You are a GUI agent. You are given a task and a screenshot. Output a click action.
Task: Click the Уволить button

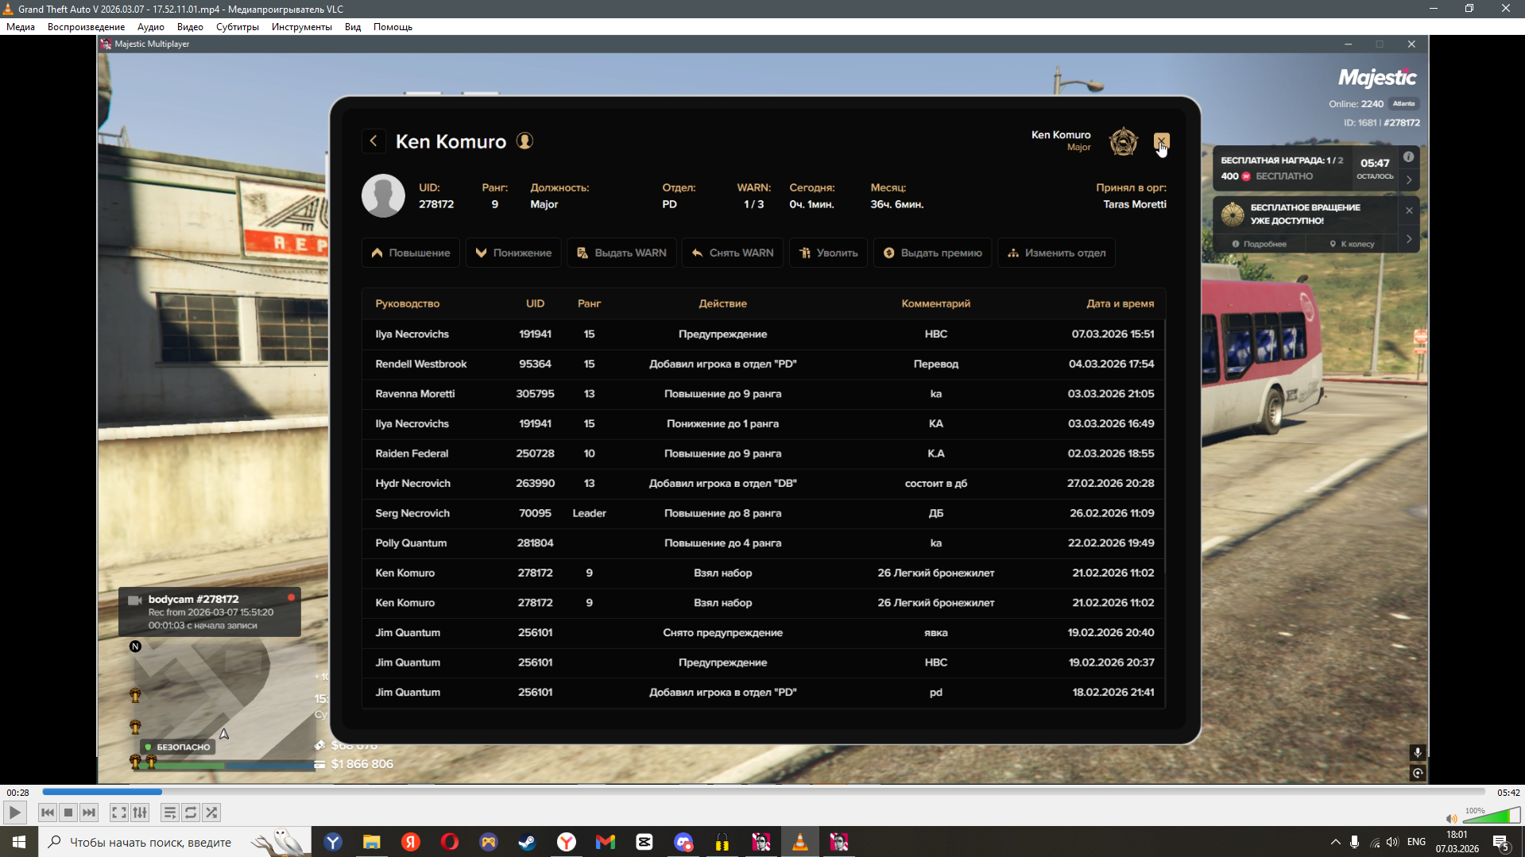click(828, 253)
